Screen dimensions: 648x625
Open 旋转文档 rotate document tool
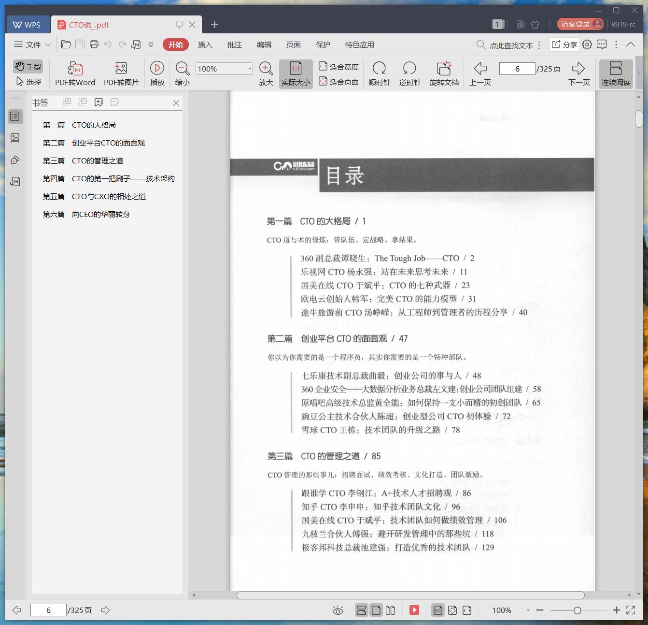click(x=444, y=74)
